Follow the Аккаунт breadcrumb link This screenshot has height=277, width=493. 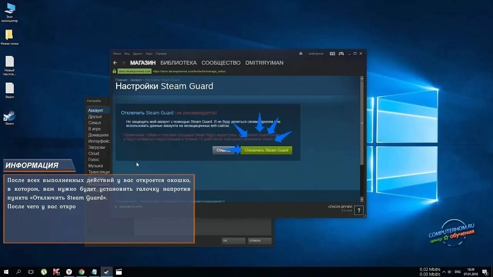[x=136, y=80]
